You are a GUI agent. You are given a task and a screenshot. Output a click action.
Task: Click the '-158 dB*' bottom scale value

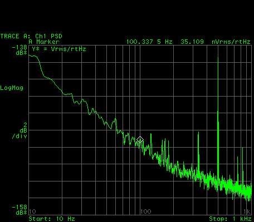[19, 210]
